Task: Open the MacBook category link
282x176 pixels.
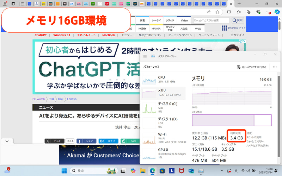Action: coord(109,35)
